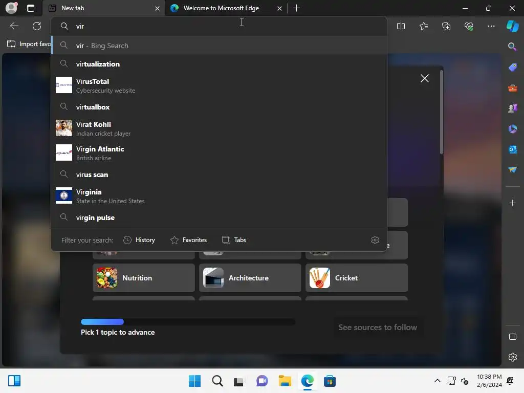Click See sources to follow button
Screen dimensions: 524x393
[377, 327]
